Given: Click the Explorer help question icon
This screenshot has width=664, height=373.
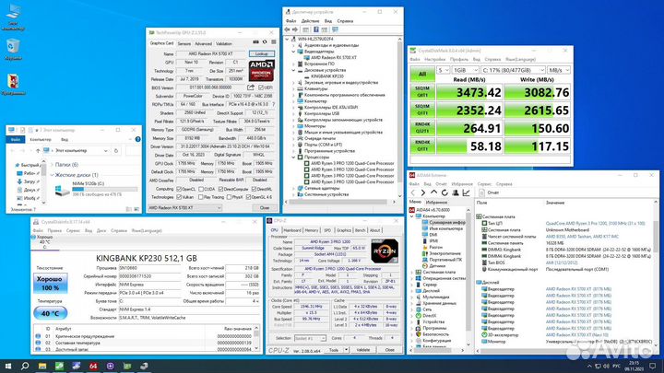Looking at the screenshot, I should [137, 139].
